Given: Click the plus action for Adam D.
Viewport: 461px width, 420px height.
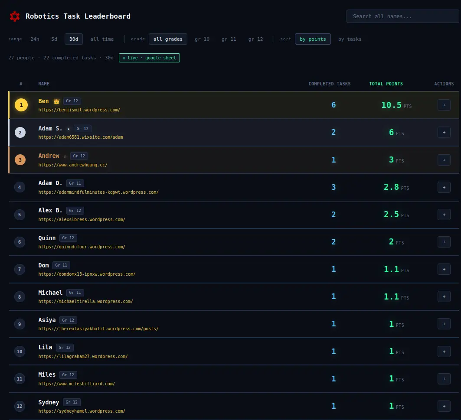Looking at the screenshot, I should [x=444, y=187].
